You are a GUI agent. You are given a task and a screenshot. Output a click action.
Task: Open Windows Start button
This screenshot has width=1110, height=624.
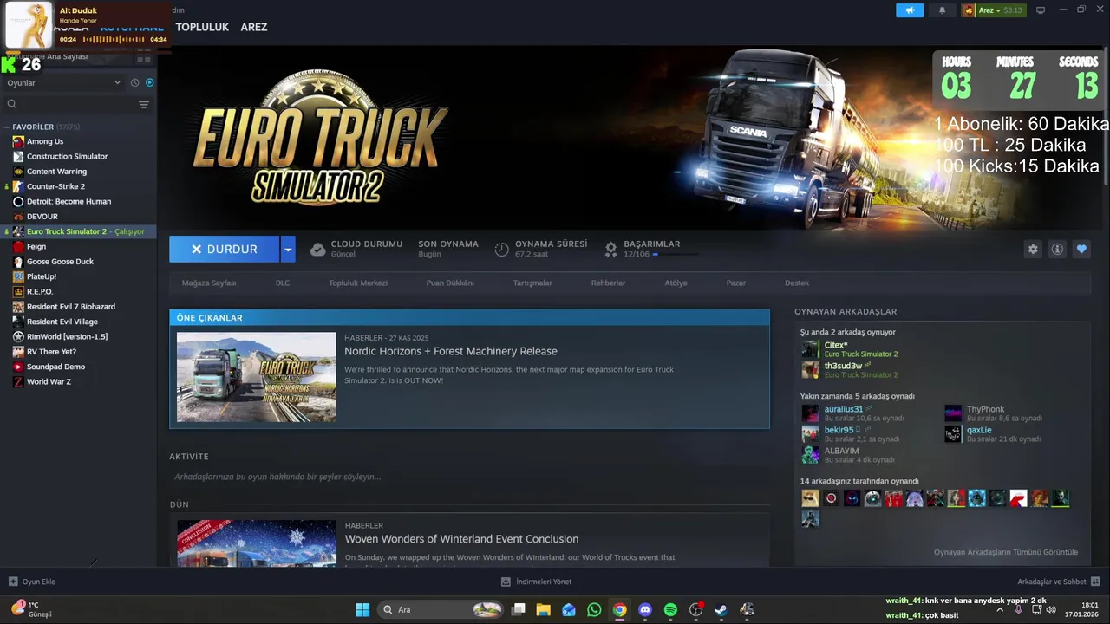tap(362, 610)
